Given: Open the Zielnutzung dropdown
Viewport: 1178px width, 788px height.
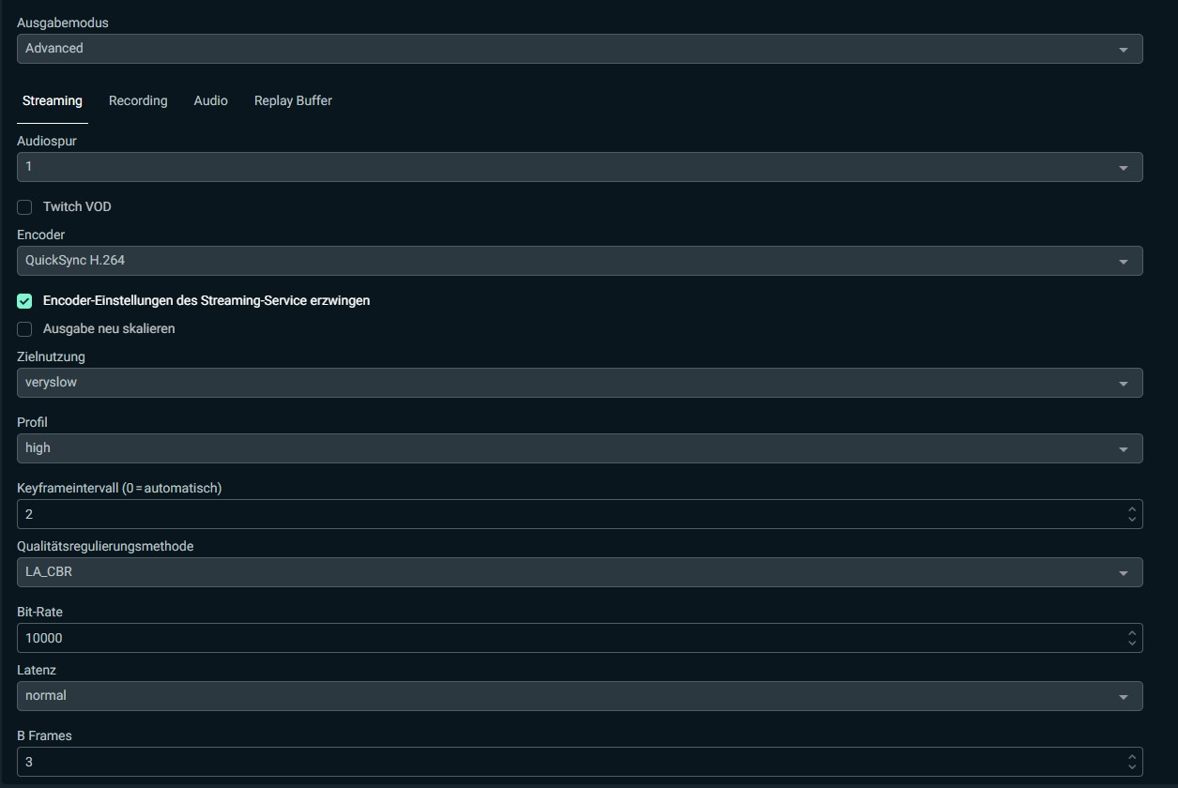Looking at the screenshot, I should (579, 383).
